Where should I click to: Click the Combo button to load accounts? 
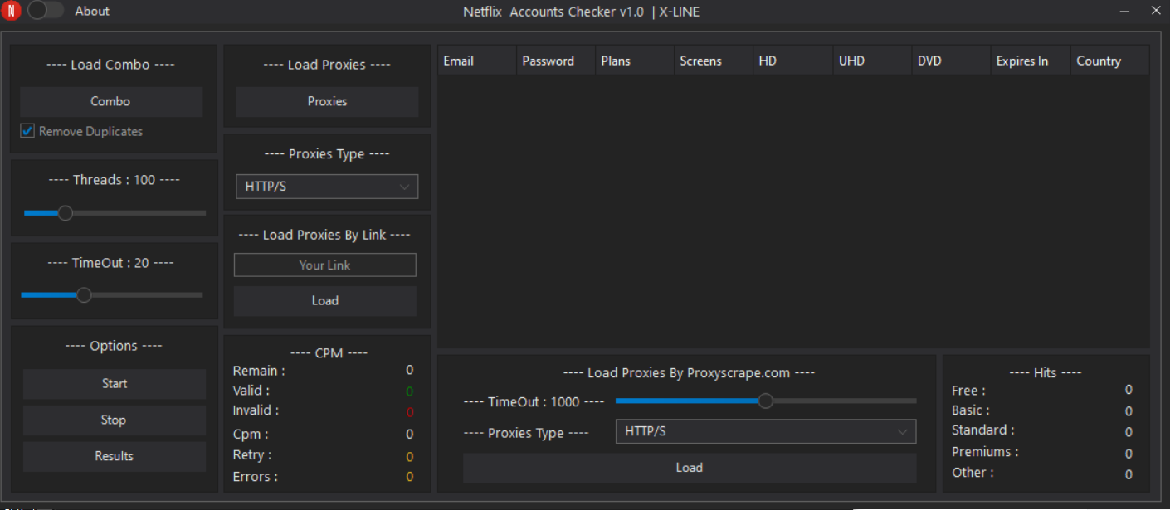click(x=111, y=101)
